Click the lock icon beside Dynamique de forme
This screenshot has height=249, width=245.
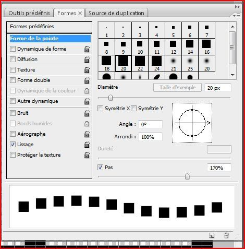pos(87,49)
